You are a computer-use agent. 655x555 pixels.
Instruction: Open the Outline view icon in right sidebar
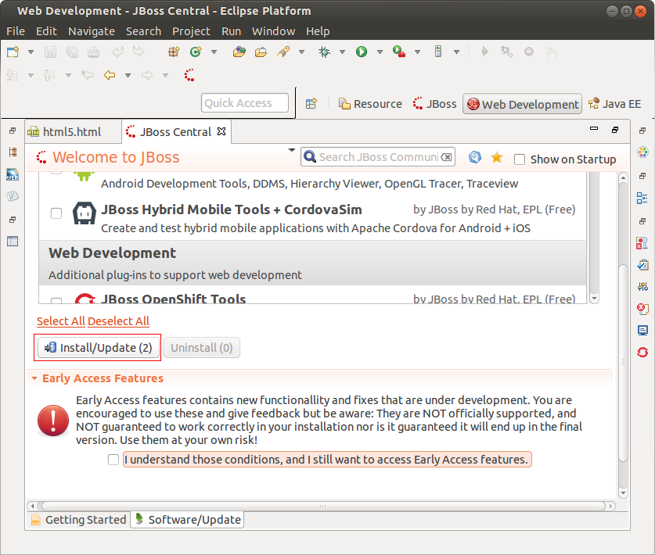(642, 198)
